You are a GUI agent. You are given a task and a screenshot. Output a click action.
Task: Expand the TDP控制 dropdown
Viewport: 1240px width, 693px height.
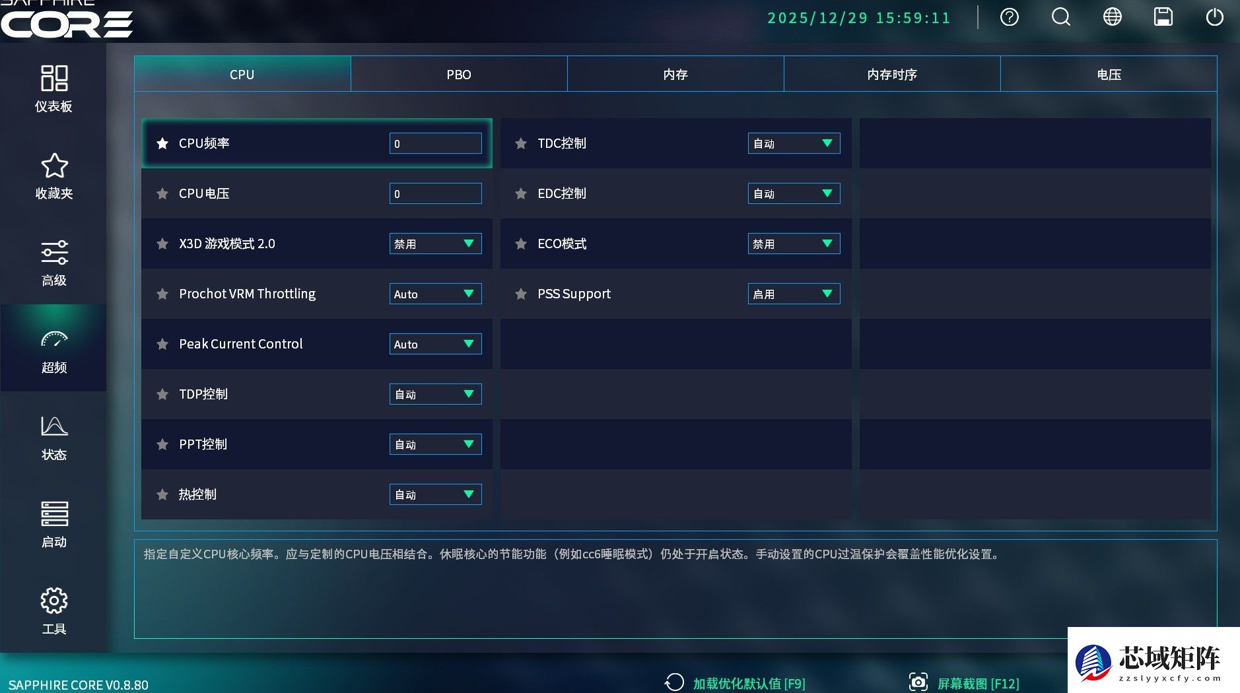435,394
